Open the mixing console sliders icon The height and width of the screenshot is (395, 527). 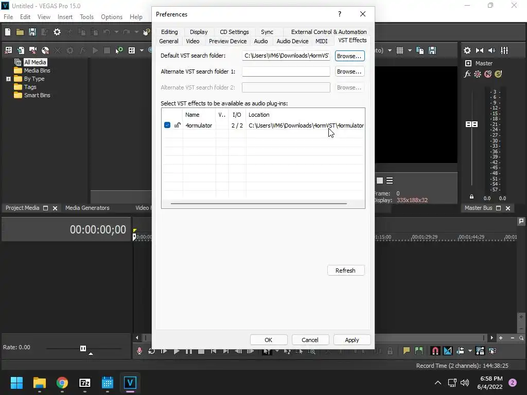(x=504, y=50)
